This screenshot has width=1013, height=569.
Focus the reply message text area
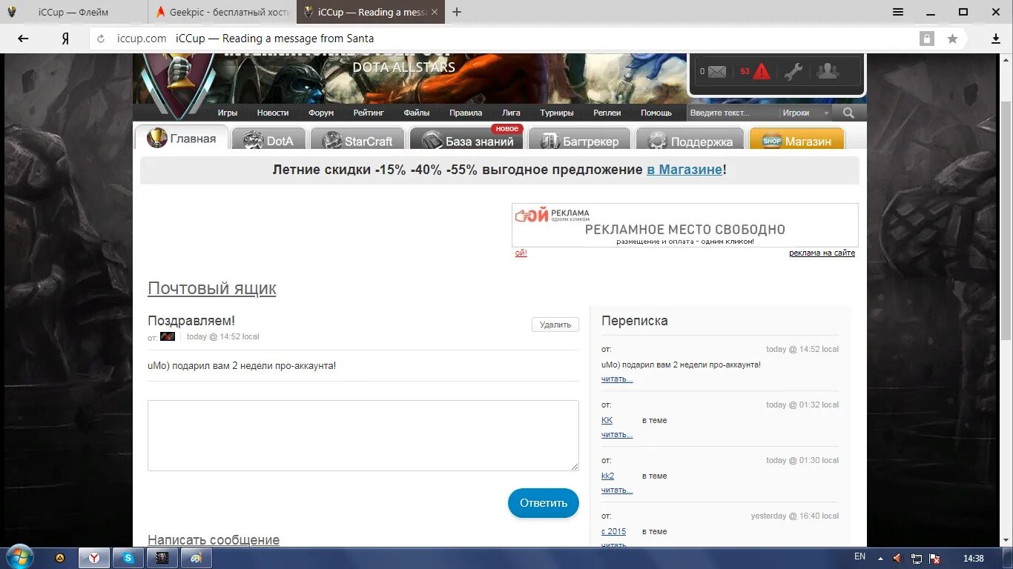(363, 436)
